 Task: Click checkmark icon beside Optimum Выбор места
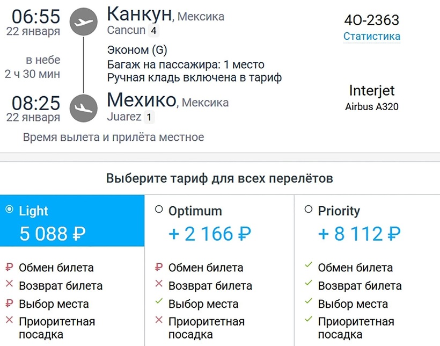158,304
